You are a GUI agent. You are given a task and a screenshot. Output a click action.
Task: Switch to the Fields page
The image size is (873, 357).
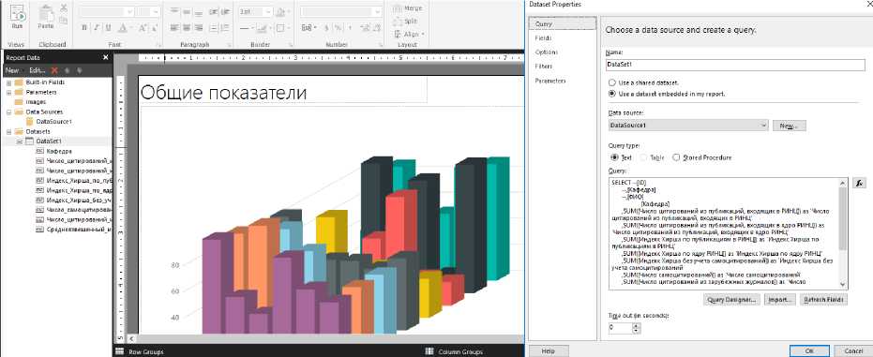click(544, 37)
